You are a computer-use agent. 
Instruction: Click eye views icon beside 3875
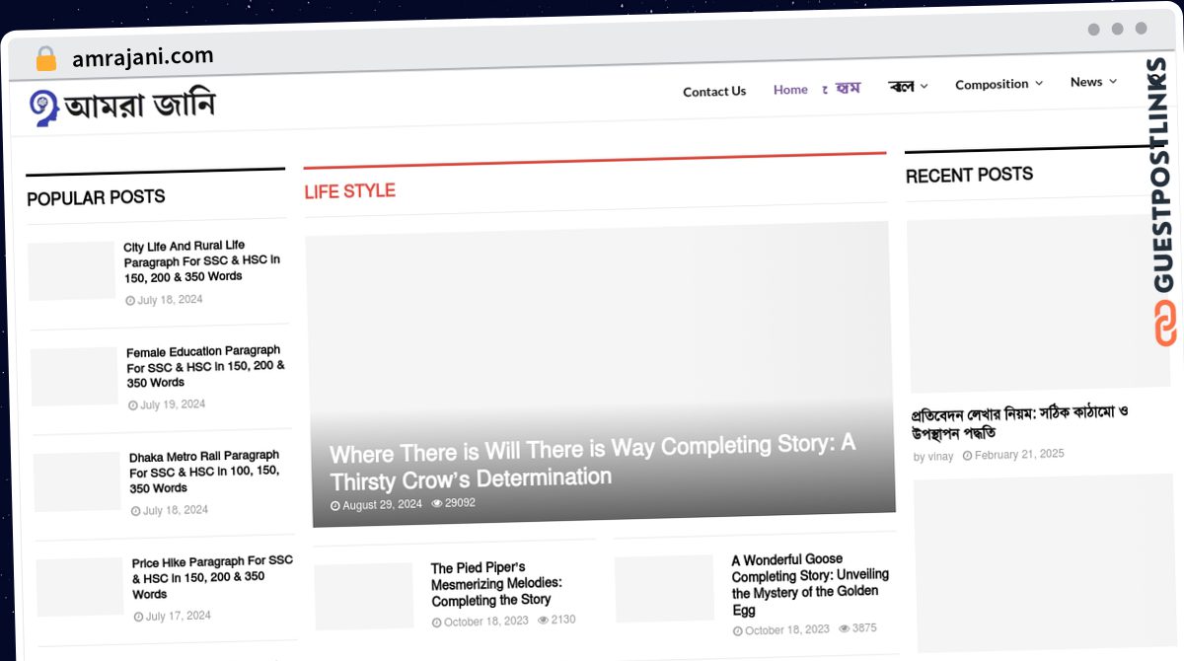point(845,628)
